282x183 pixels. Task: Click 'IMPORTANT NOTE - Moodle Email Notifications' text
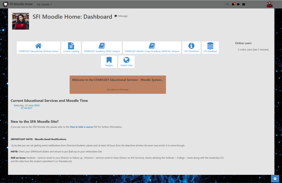tap(38, 139)
